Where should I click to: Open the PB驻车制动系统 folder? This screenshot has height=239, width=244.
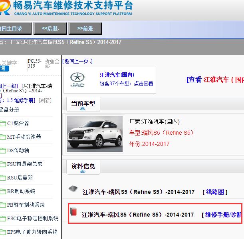(26, 205)
